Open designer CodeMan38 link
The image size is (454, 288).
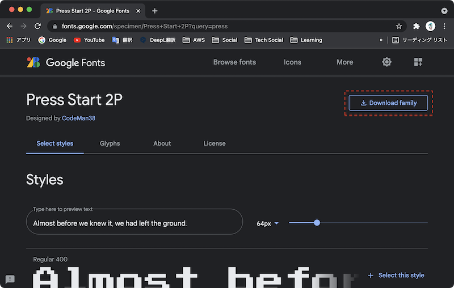point(78,118)
